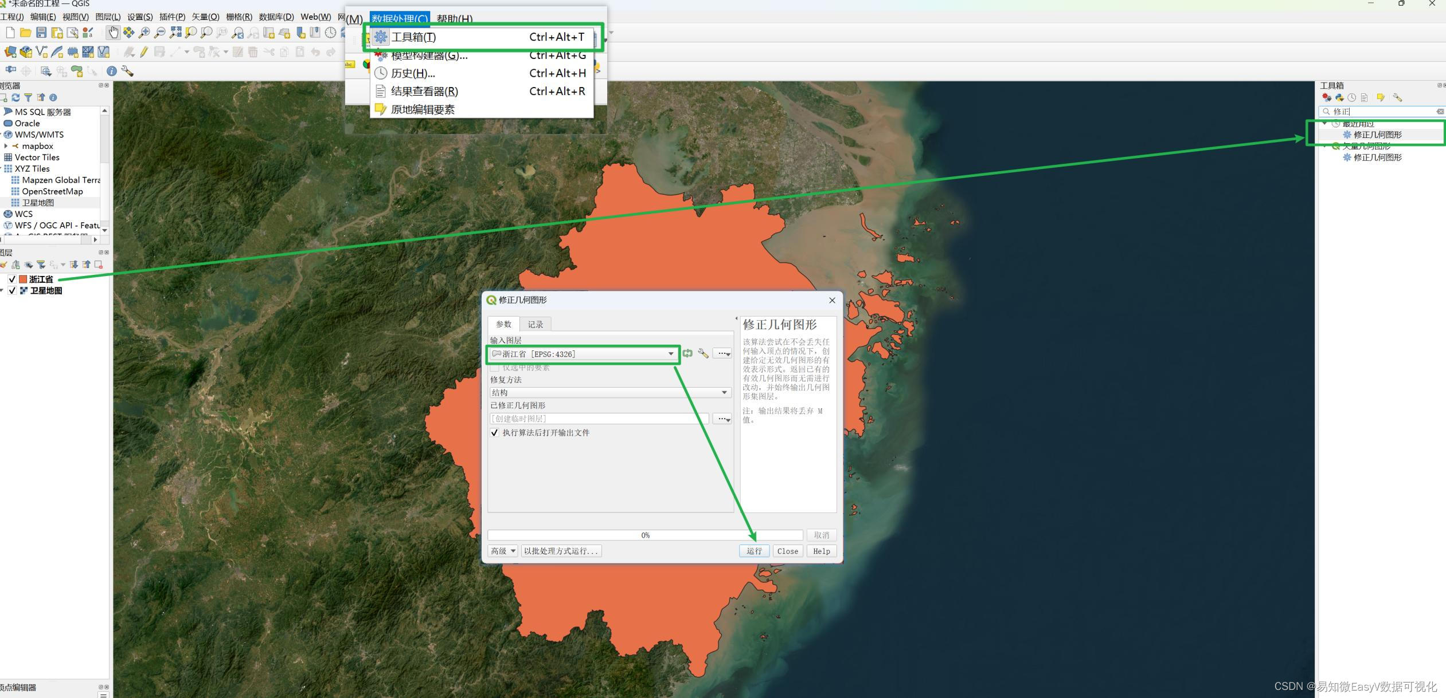Open the 修复方法 结构 dropdown
The width and height of the screenshot is (1446, 698).
(609, 392)
